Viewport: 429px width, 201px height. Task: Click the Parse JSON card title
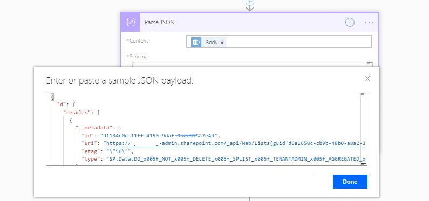tap(160, 23)
